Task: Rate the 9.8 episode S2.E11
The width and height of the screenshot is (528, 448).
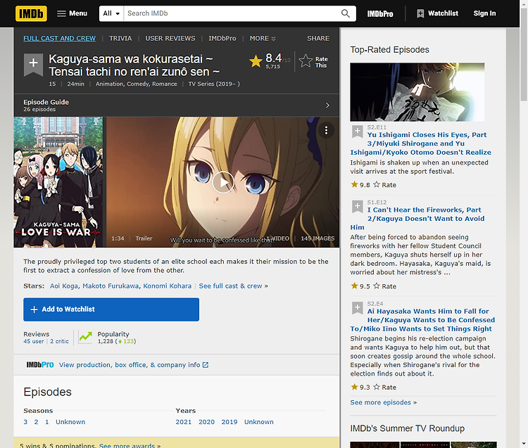Action: [384, 185]
